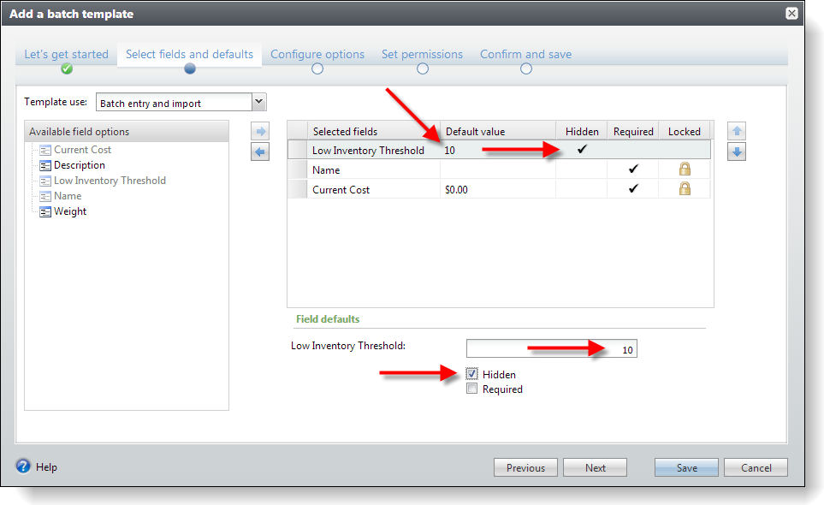Click the lock icon in Current Cost row
This screenshot has height=505, width=824.
684,189
